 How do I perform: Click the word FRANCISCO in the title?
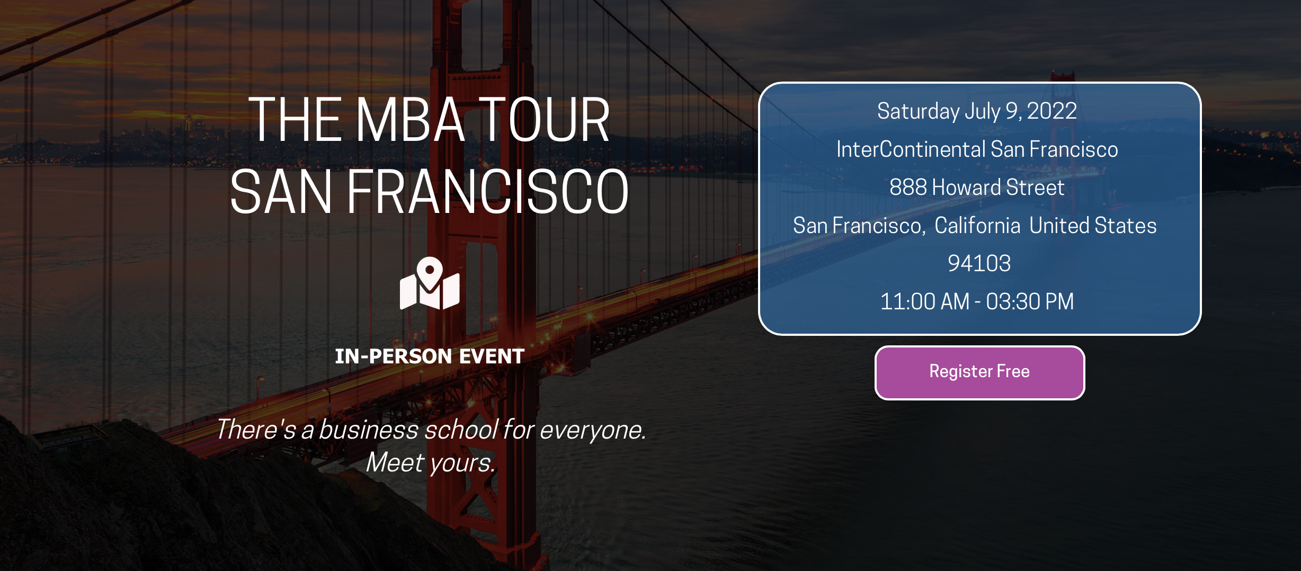pos(487,191)
